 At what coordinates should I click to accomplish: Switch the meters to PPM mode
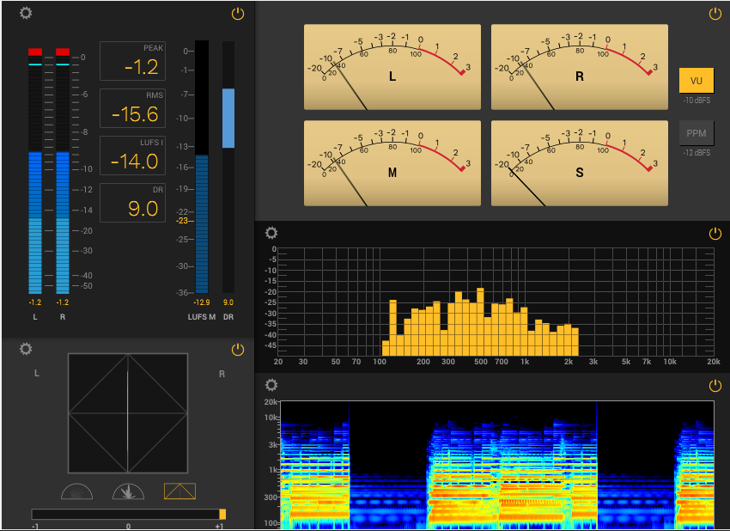[696, 133]
